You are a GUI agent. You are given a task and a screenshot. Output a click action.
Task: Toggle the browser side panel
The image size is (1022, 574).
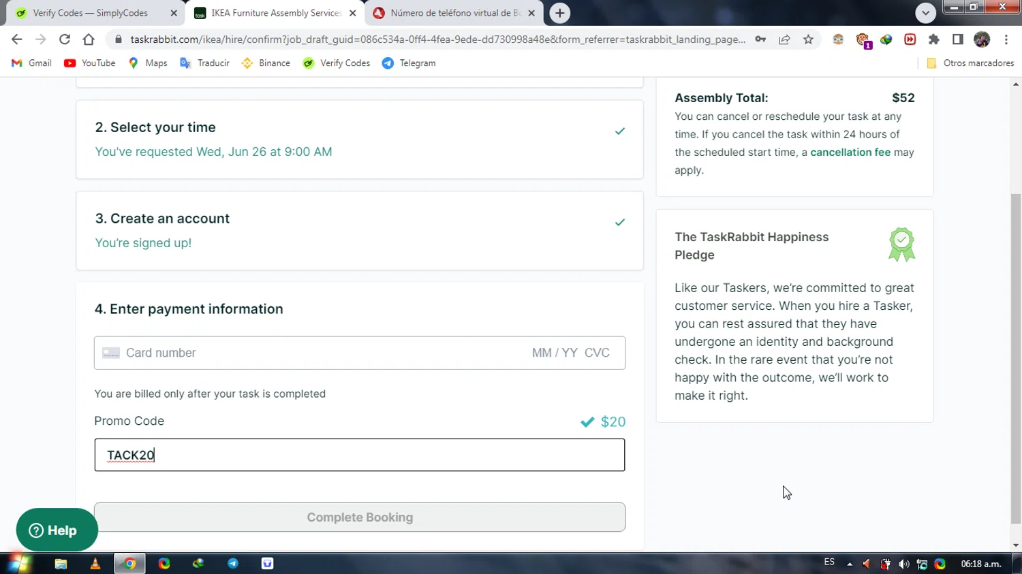pyautogui.click(x=957, y=39)
